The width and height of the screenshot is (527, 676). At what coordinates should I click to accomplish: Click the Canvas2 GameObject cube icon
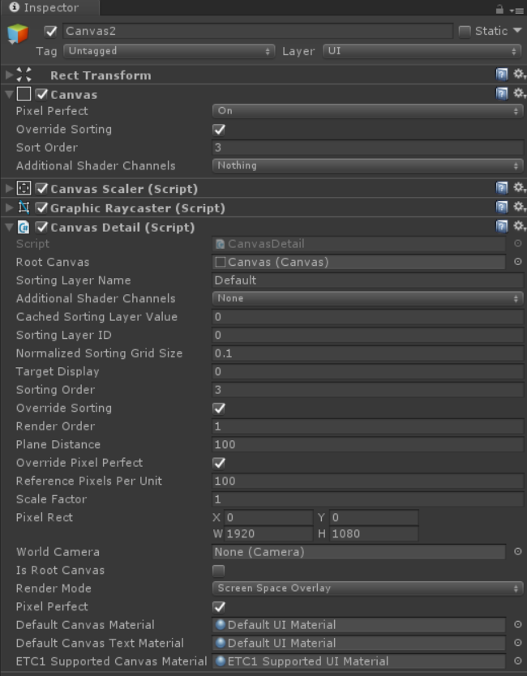[18, 34]
